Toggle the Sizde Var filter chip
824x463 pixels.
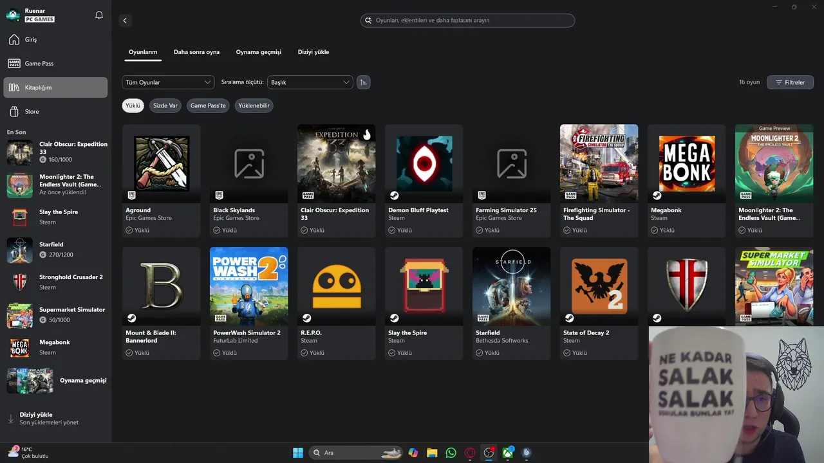[165, 105]
